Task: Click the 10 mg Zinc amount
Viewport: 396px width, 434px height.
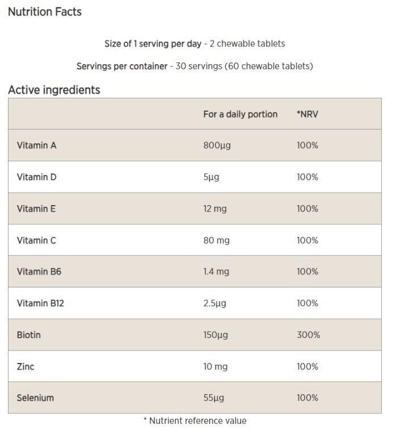Action: [x=216, y=366]
